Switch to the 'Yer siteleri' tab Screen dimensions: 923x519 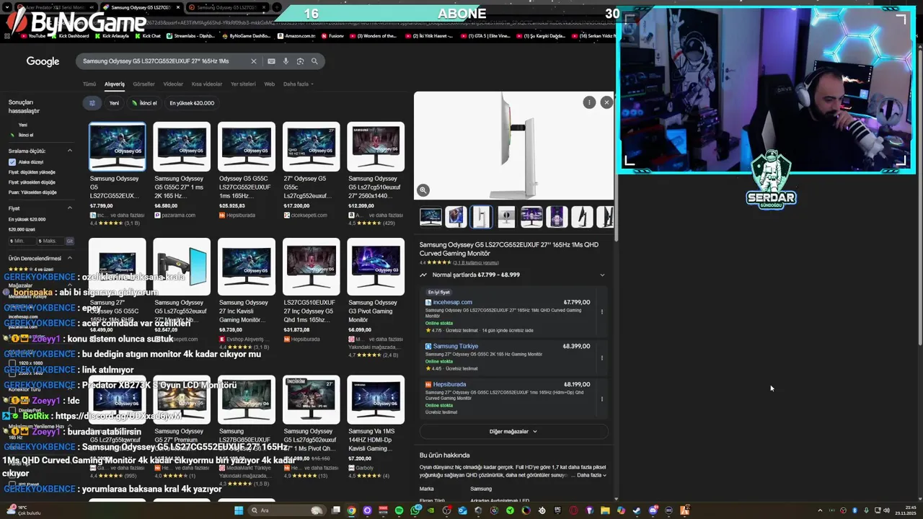(243, 84)
